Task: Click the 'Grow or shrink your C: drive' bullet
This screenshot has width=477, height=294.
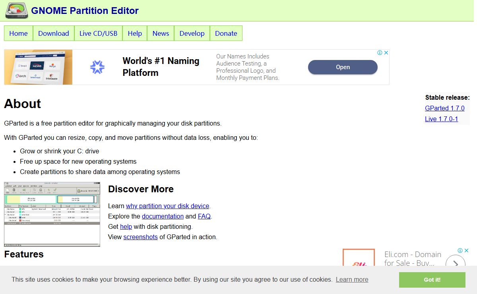Action: point(60,151)
